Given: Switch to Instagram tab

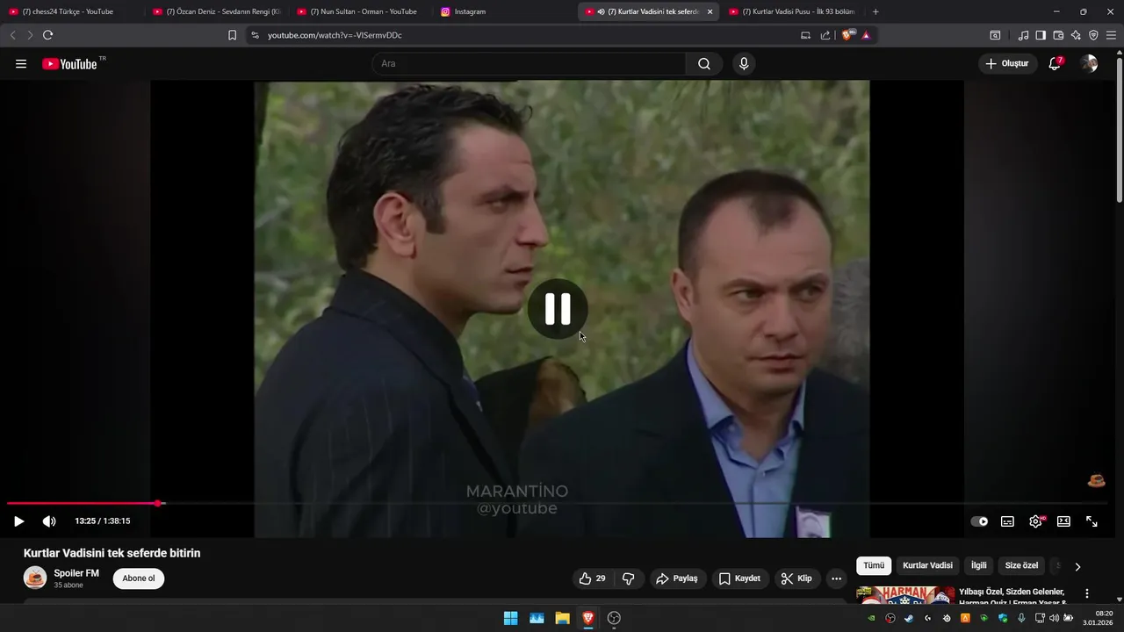Looking at the screenshot, I should click(x=505, y=11).
